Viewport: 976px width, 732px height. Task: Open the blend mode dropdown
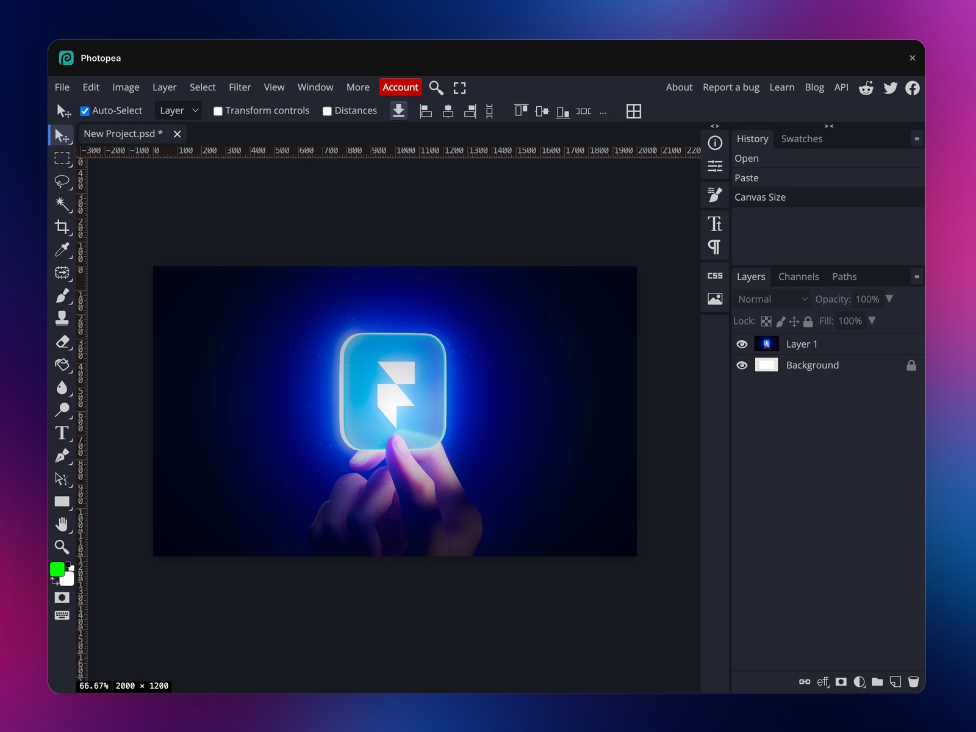click(770, 299)
